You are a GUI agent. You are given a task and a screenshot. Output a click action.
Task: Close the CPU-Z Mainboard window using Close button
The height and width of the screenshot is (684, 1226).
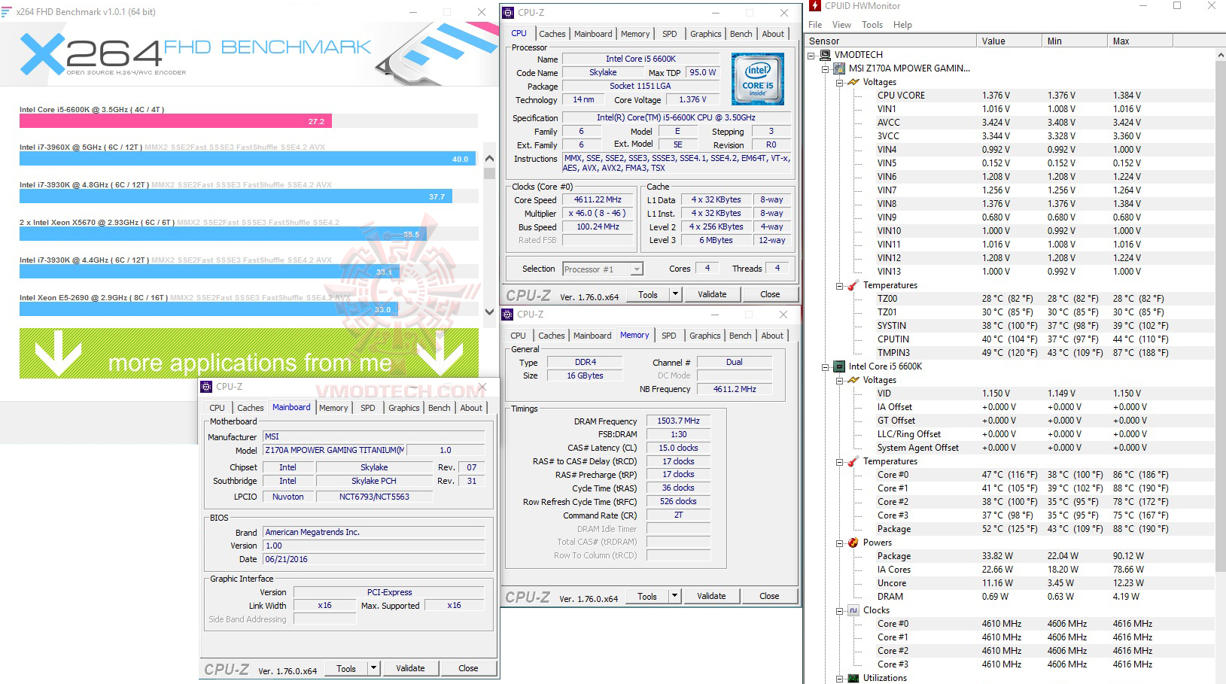click(x=468, y=668)
